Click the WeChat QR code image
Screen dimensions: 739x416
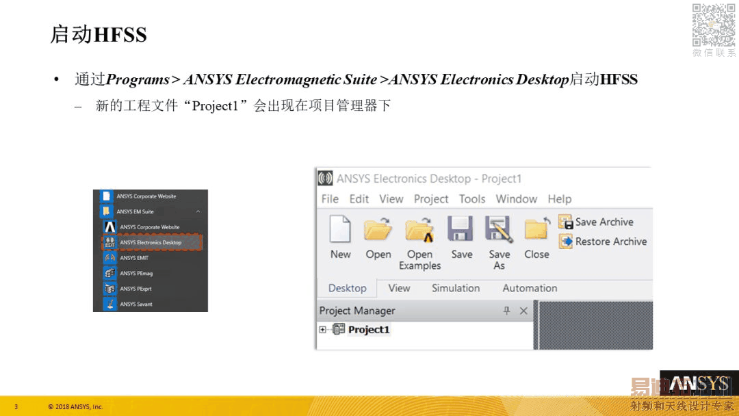(713, 25)
